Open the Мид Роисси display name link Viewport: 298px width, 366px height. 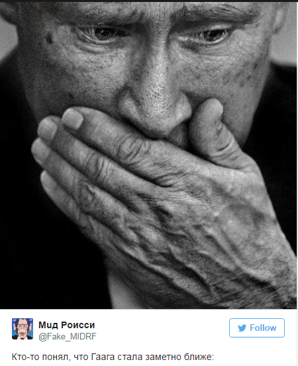pyautogui.click(x=67, y=325)
